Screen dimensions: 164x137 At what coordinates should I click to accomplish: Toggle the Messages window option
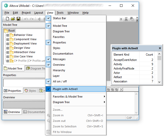tap(59, 59)
